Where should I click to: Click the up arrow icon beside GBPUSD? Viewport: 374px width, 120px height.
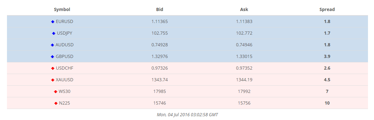(53, 57)
